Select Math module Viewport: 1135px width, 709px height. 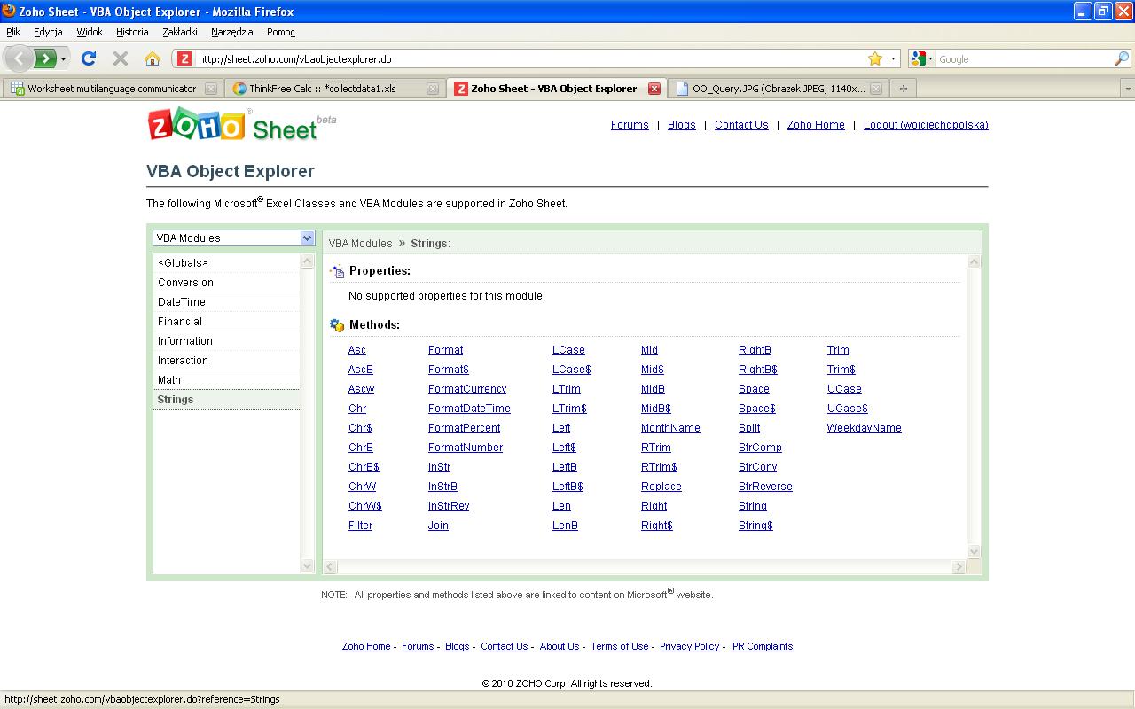(226, 380)
